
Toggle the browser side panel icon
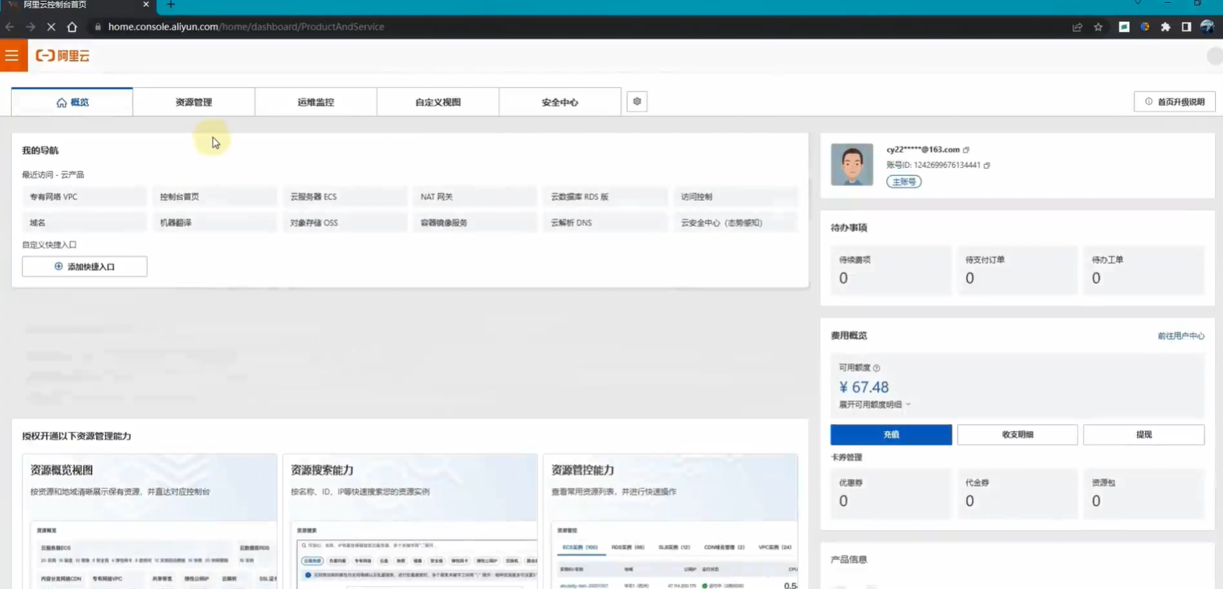(1186, 26)
